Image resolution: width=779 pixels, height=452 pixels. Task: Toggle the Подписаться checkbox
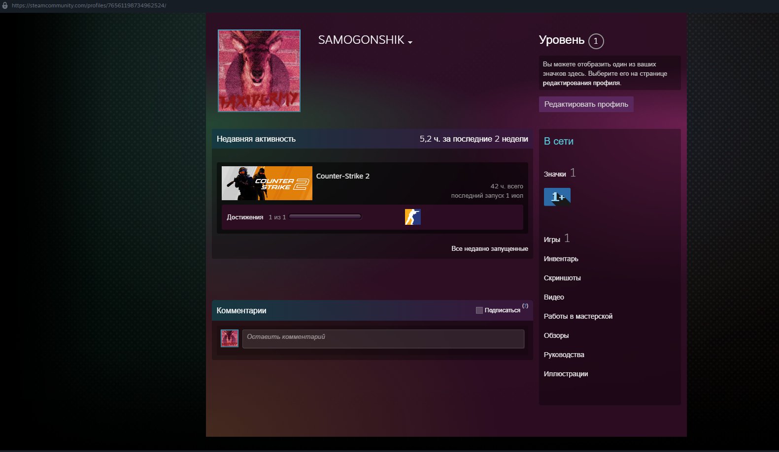[479, 310]
